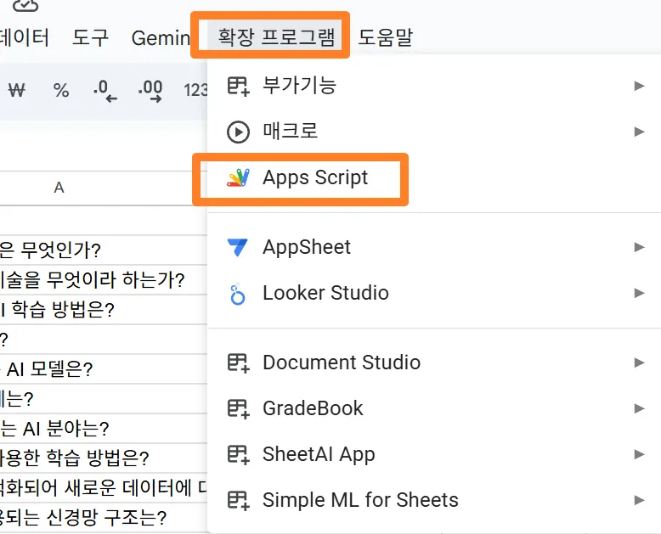The width and height of the screenshot is (661, 534).
Task: Expand the 매크로 submenu arrow
Action: [x=639, y=132]
